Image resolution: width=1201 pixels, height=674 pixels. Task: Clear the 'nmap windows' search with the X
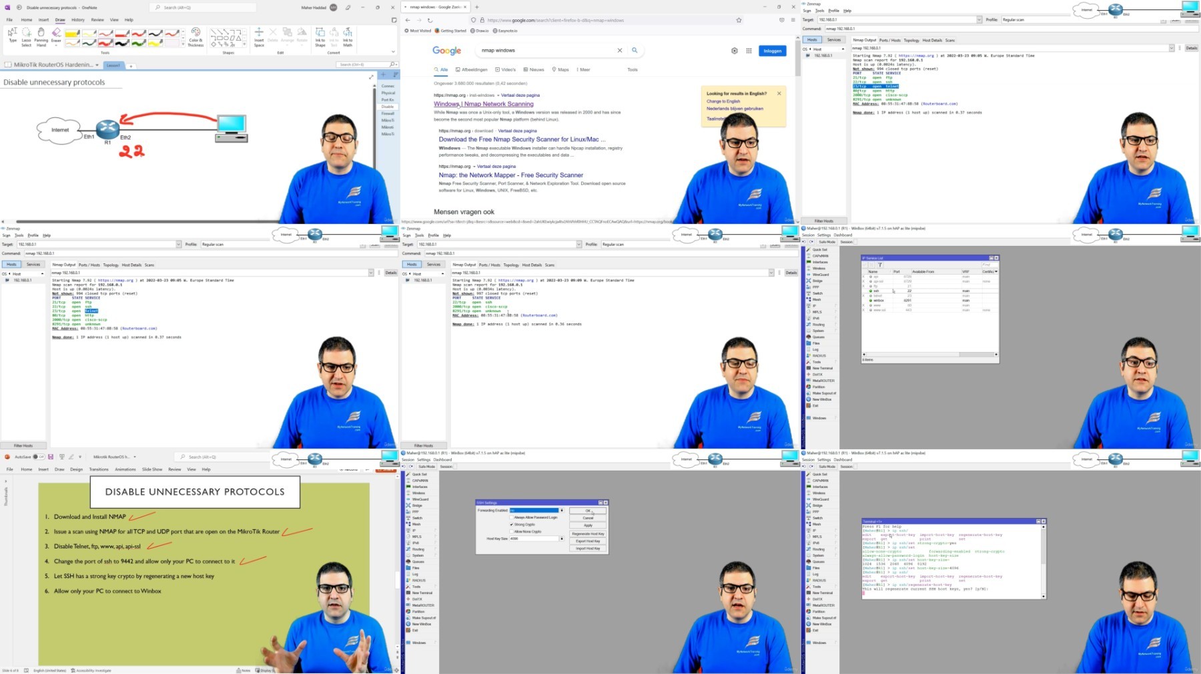click(620, 50)
